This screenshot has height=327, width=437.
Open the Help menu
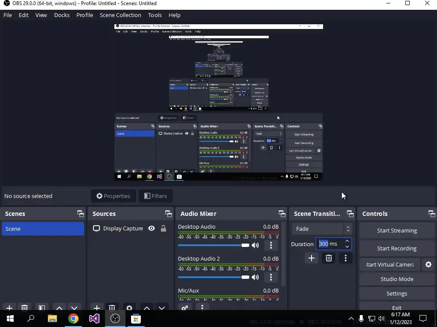175,15
